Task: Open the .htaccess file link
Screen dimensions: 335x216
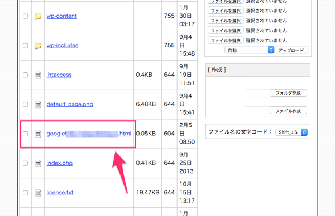Action: [x=59, y=75]
